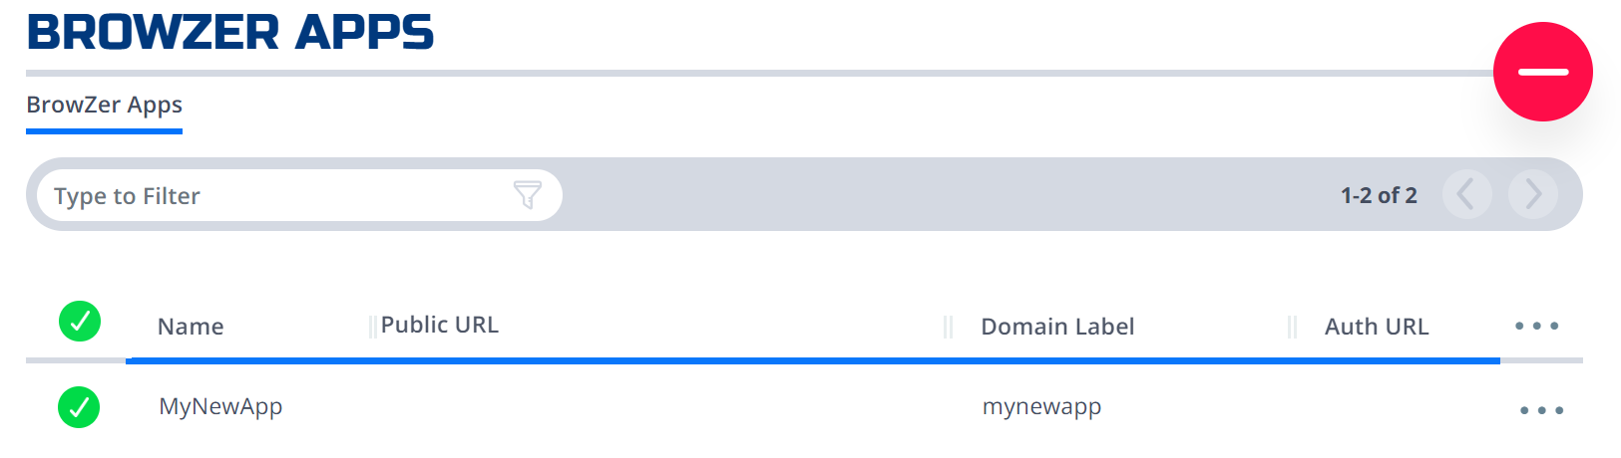1621x458 pixels.
Task: Sort by Domain Label column header
Action: click(1057, 327)
